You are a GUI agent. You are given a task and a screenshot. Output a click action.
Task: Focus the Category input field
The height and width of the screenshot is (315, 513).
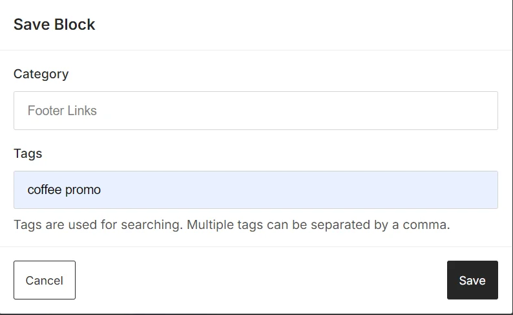(255, 111)
